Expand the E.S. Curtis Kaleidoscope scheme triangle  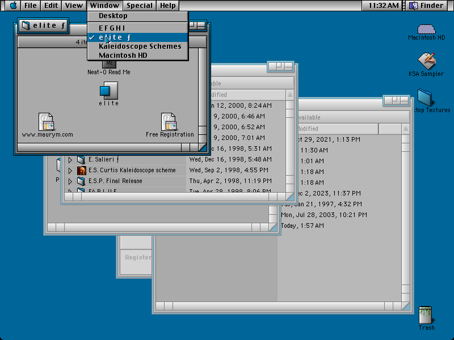click(70, 171)
